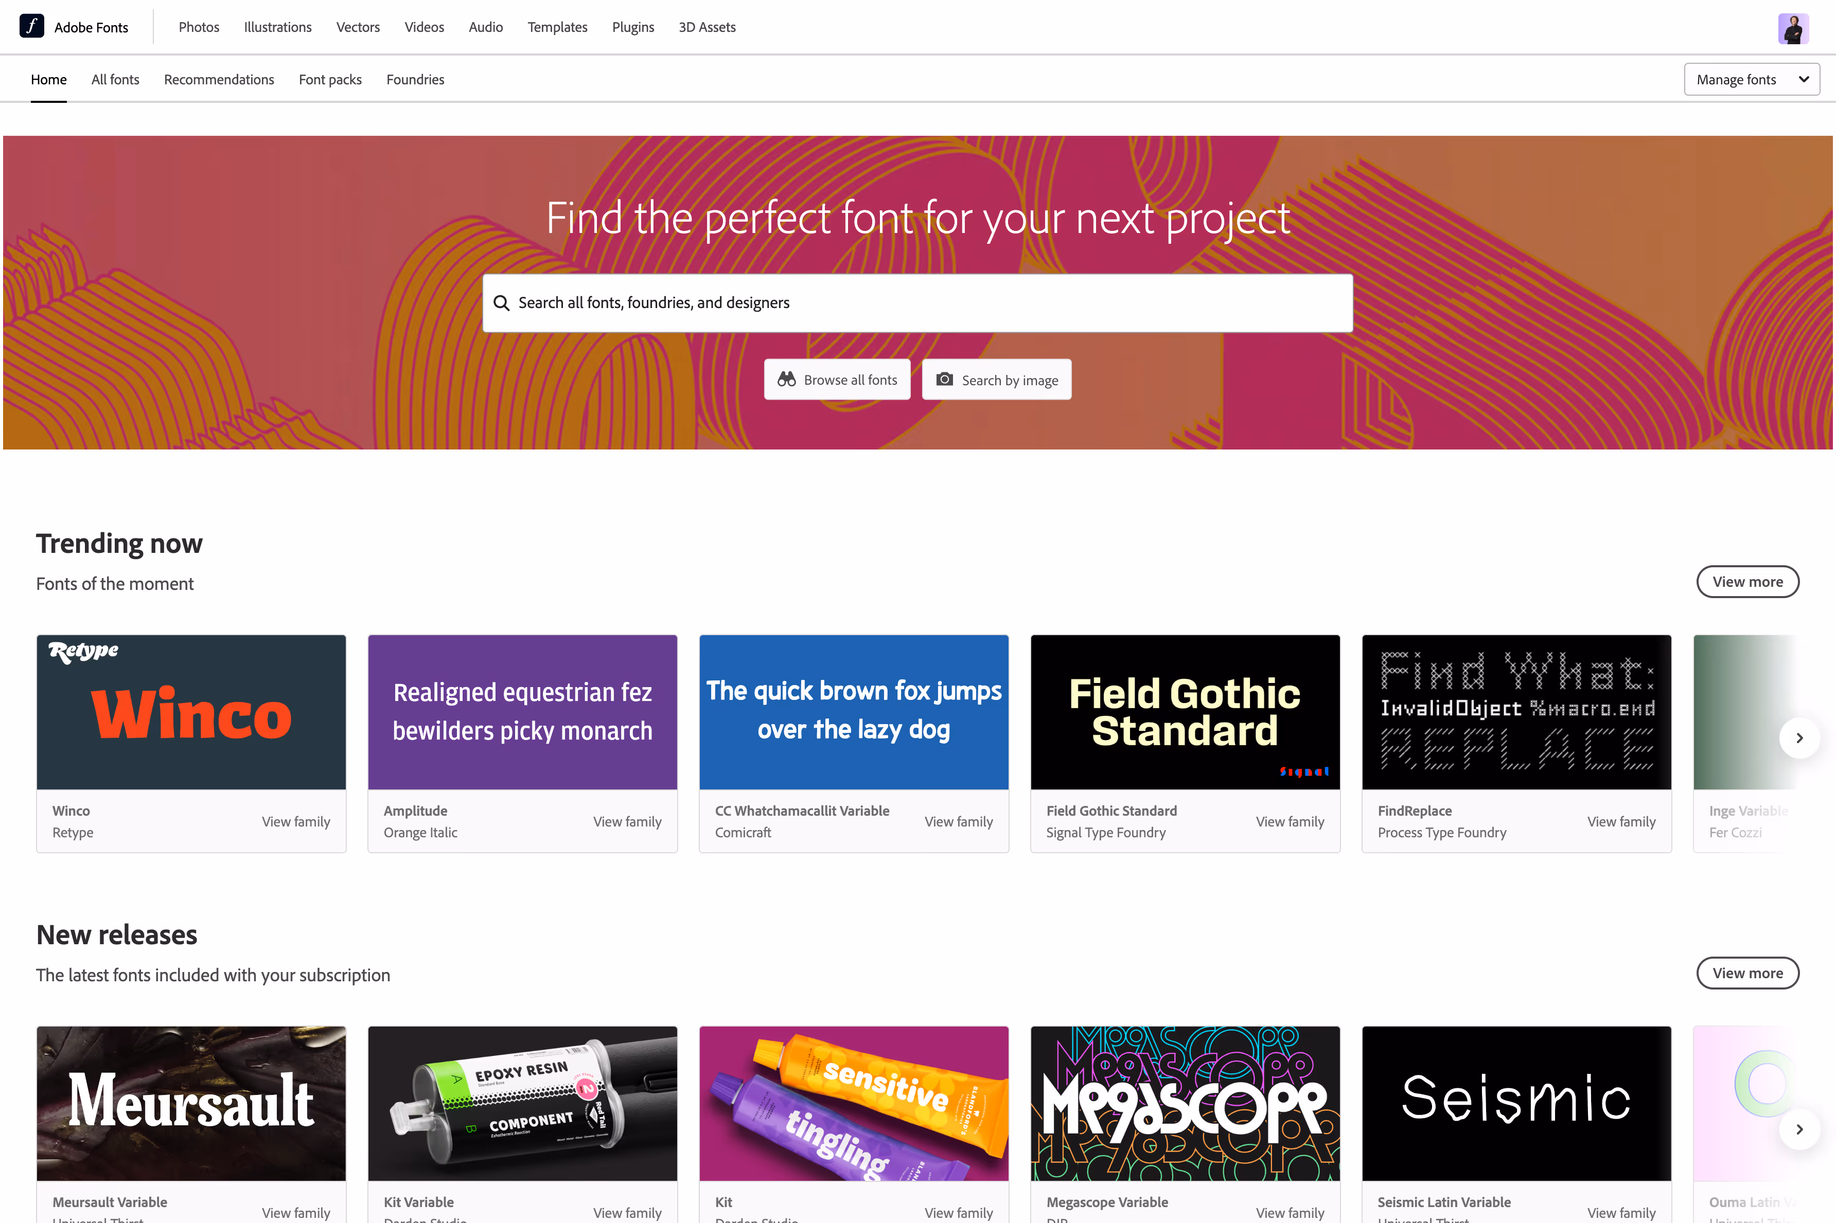This screenshot has height=1223, width=1836.
Task: Click the Process Type Foundry name
Action: pyautogui.click(x=1442, y=832)
